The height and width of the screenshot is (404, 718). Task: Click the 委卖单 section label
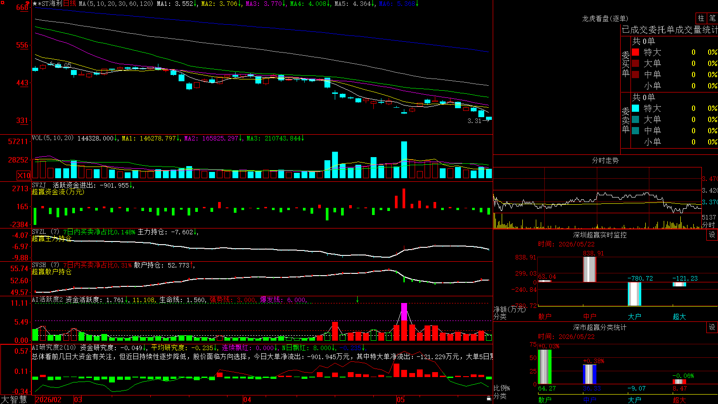(626, 120)
